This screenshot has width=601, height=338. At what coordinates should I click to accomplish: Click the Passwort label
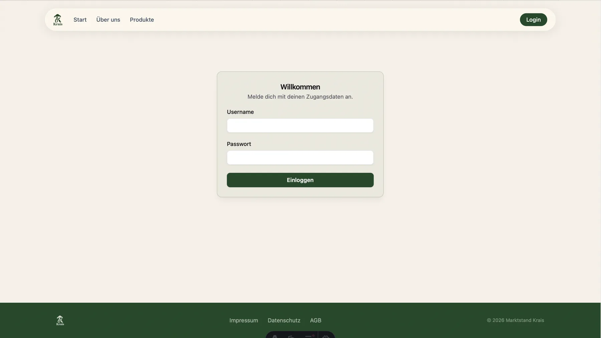[239, 144]
